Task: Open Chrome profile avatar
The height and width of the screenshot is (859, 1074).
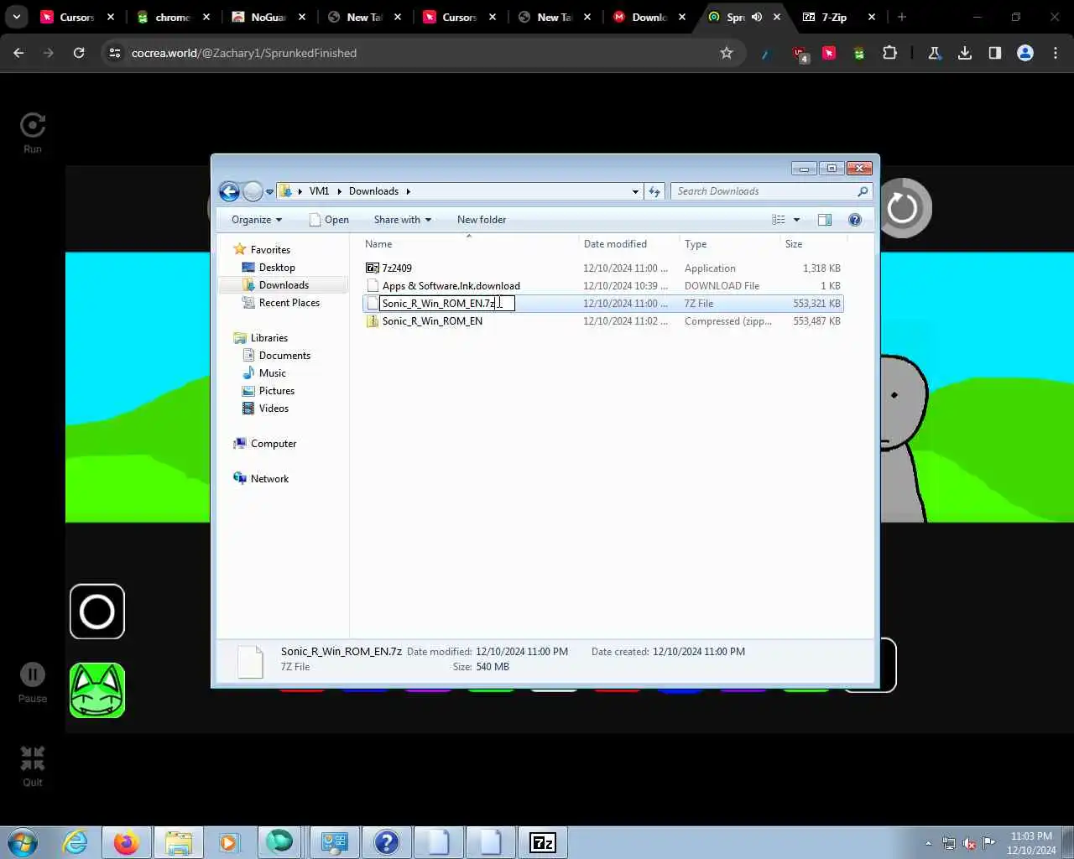Action: point(1025,53)
